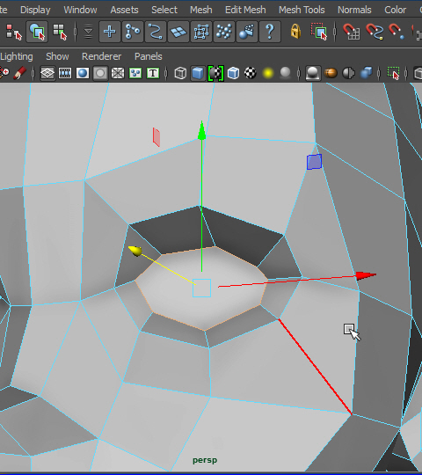
Task: Click the red X-axis move arrow
Action: point(366,275)
